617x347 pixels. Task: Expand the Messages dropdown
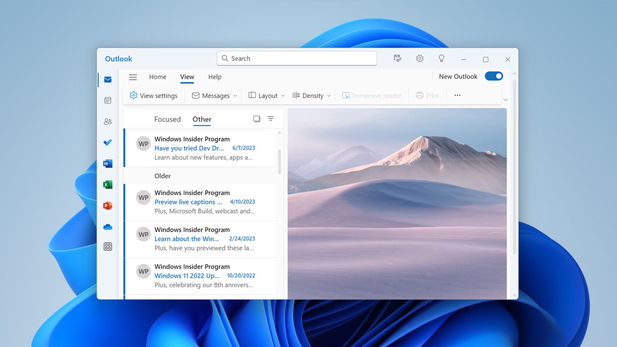click(x=215, y=96)
